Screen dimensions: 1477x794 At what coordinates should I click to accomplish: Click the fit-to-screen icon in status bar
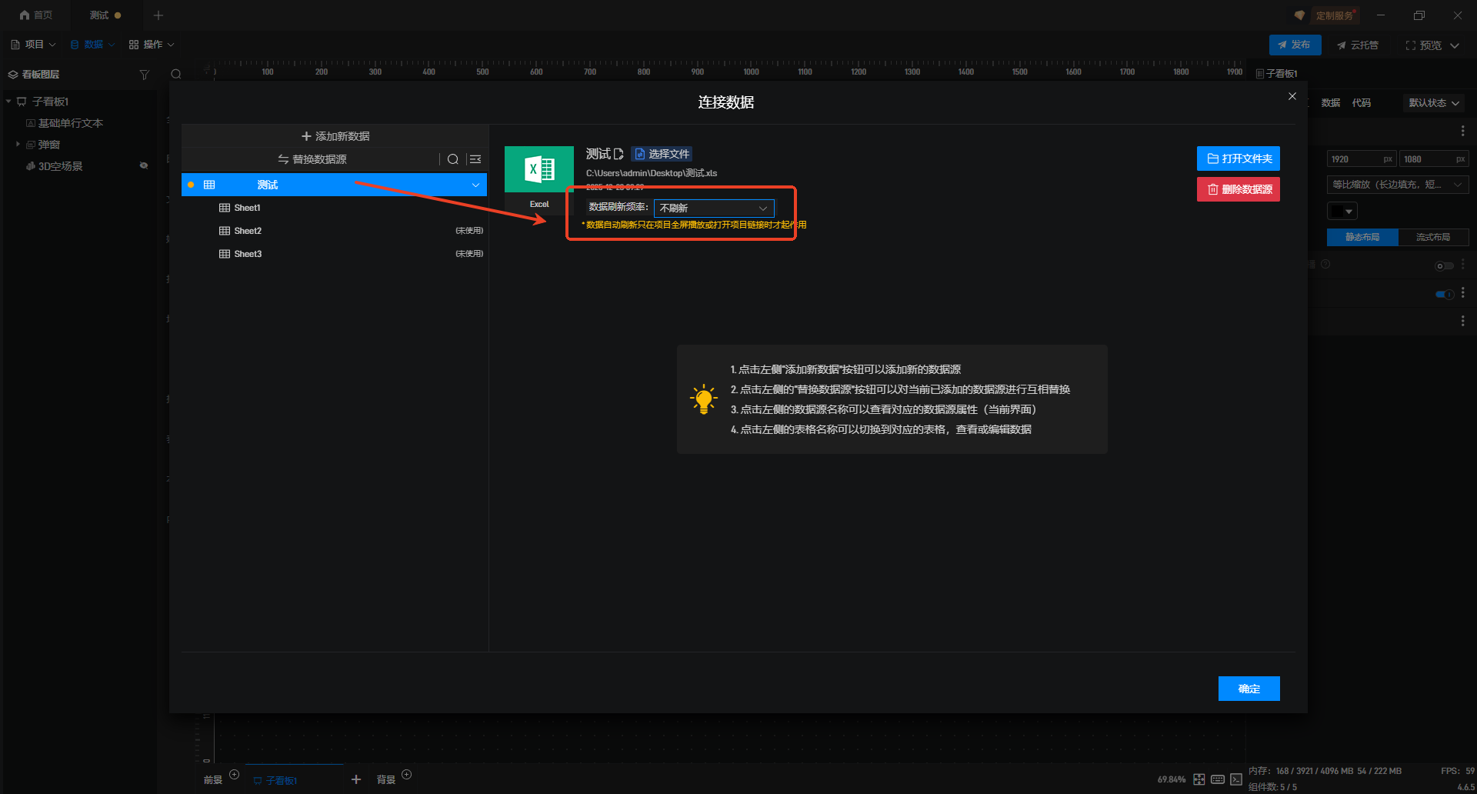coord(1199,779)
